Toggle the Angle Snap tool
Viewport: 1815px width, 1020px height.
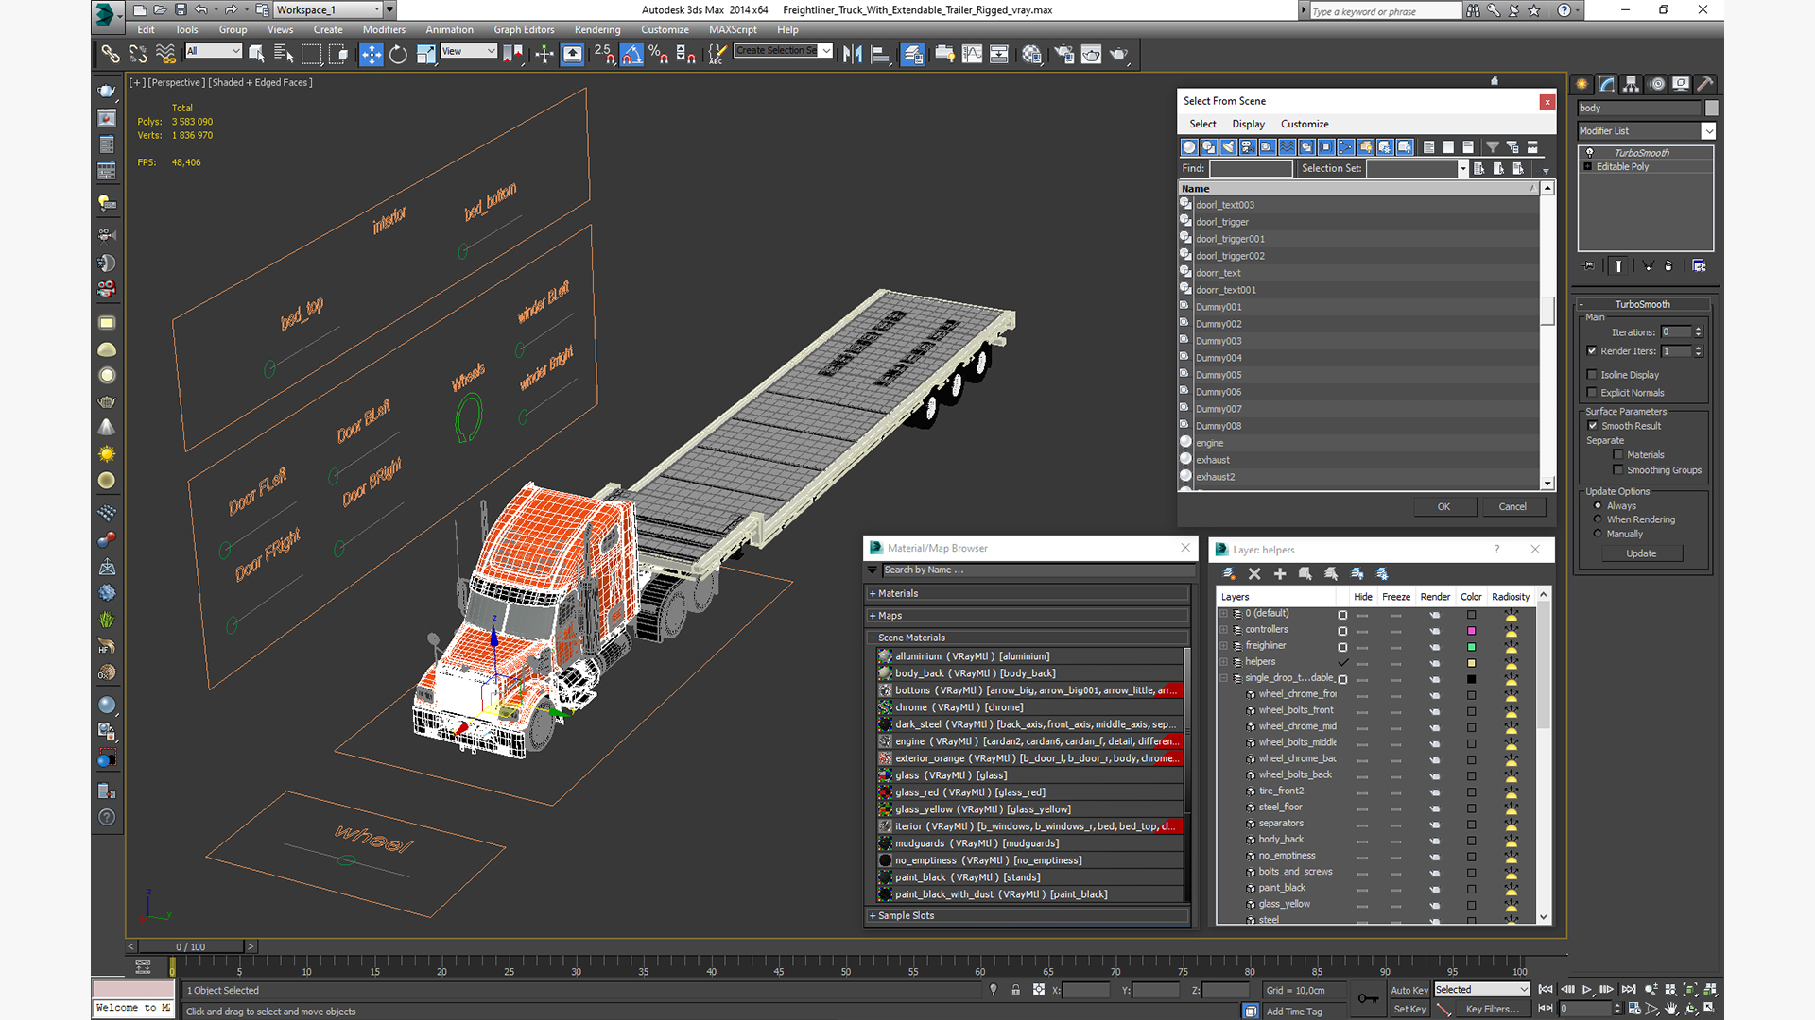(631, 54)
